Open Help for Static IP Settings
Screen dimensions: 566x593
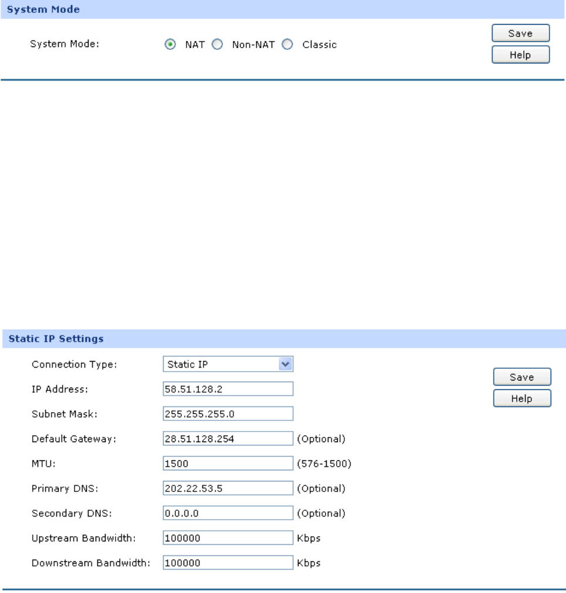(522, 399)
